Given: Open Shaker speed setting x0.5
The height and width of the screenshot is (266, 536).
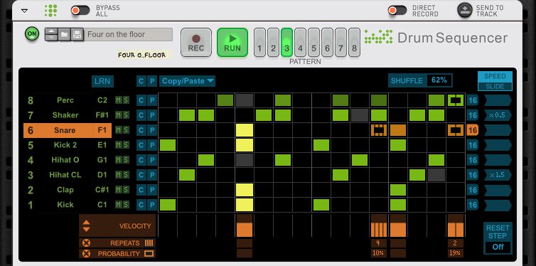Looking at the screenshot, I should 498,115.
